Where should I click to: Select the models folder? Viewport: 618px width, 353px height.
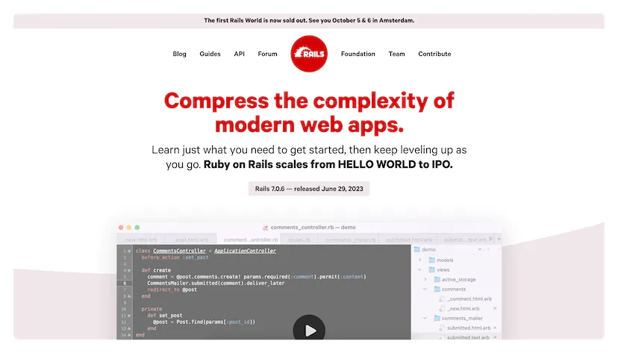pyautogui.click(x=441, y=260)
